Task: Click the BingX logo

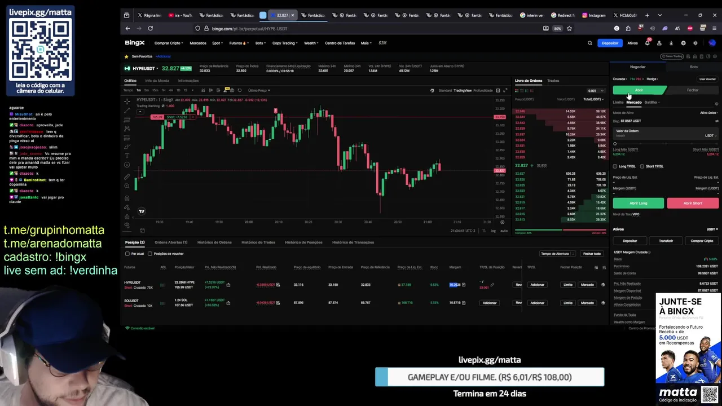Action: pyautogui.click(x=135, y=43)
